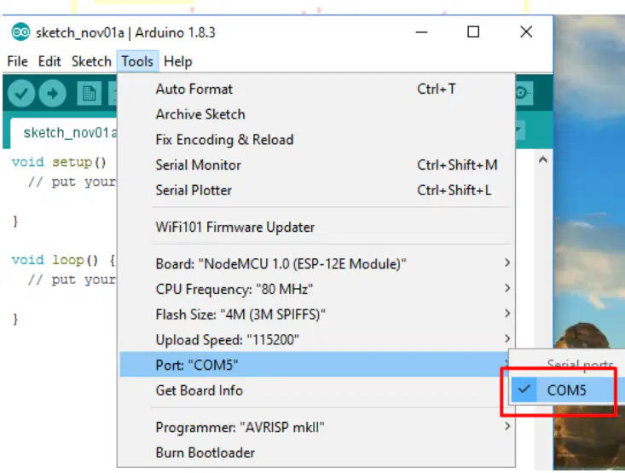Open the Help menu

point(177,61)
